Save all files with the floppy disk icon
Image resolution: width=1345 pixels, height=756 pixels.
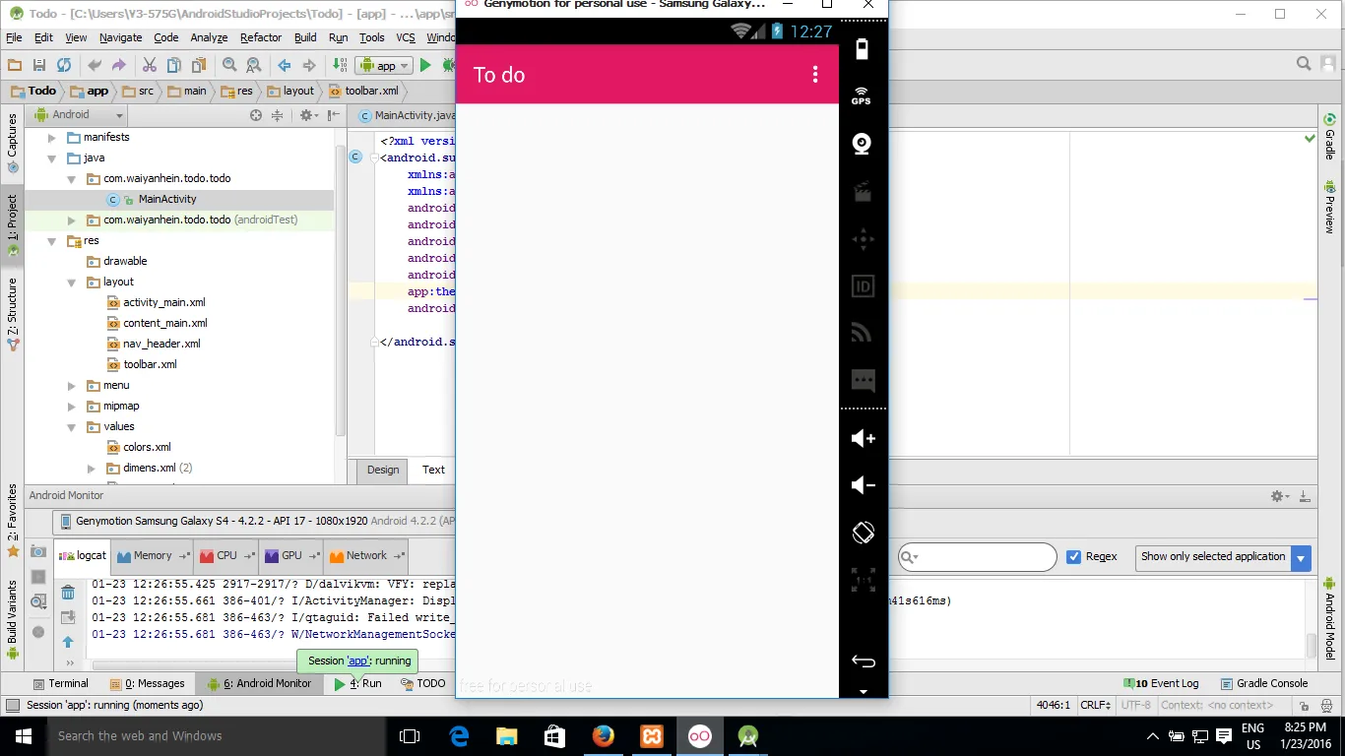[39, 65]
